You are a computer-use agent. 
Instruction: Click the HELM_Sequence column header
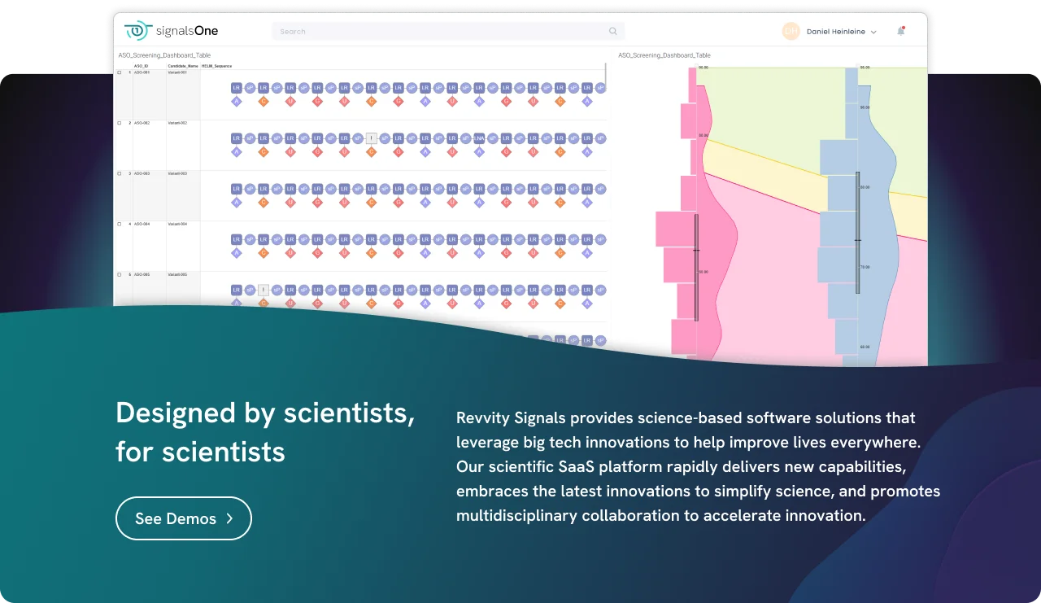pos(216,65)
